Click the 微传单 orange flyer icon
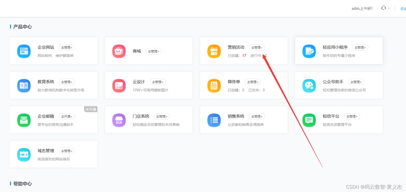Image resolution: width=406 pixels, height=192 pixels. (x=214, y=86)
